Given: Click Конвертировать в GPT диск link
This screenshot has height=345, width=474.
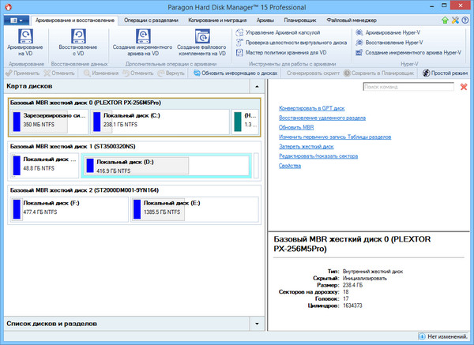Looking at the screenshot, I should click(x=313, y=107).
